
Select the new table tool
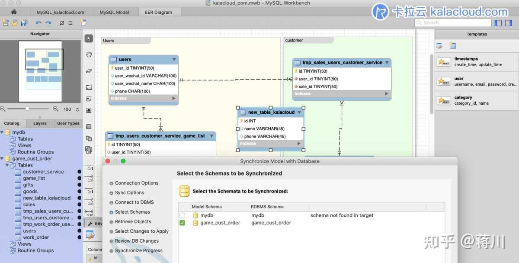pos(89,127)
